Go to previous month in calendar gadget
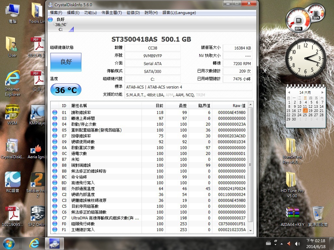The height and width of the screenshot is (250, 334). pyautogui.click(x=289, y=92)
